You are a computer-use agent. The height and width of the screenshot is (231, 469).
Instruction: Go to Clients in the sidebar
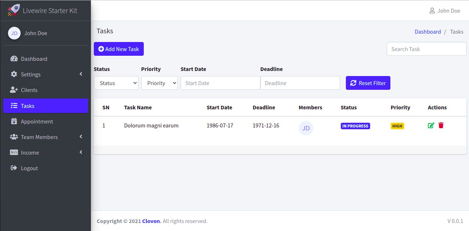click(x=29, y=90)
